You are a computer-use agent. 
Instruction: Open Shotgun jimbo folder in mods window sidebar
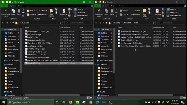coord(105,49)
